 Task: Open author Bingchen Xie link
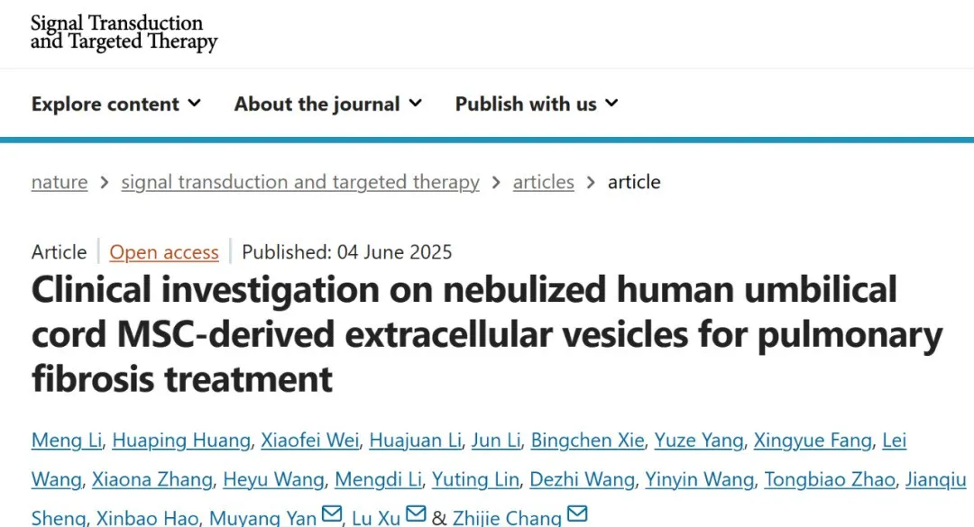[x=587, y=441]
